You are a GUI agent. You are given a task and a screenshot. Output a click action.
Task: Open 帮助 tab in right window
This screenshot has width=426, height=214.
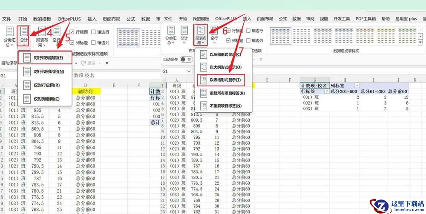386,19
